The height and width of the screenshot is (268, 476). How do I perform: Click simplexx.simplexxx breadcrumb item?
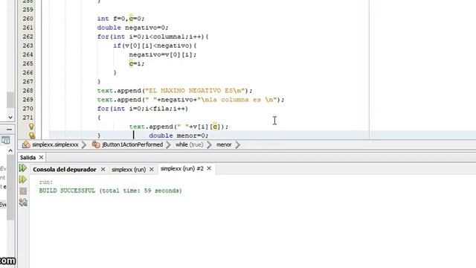pyautogui.click(x=55, y=144)
